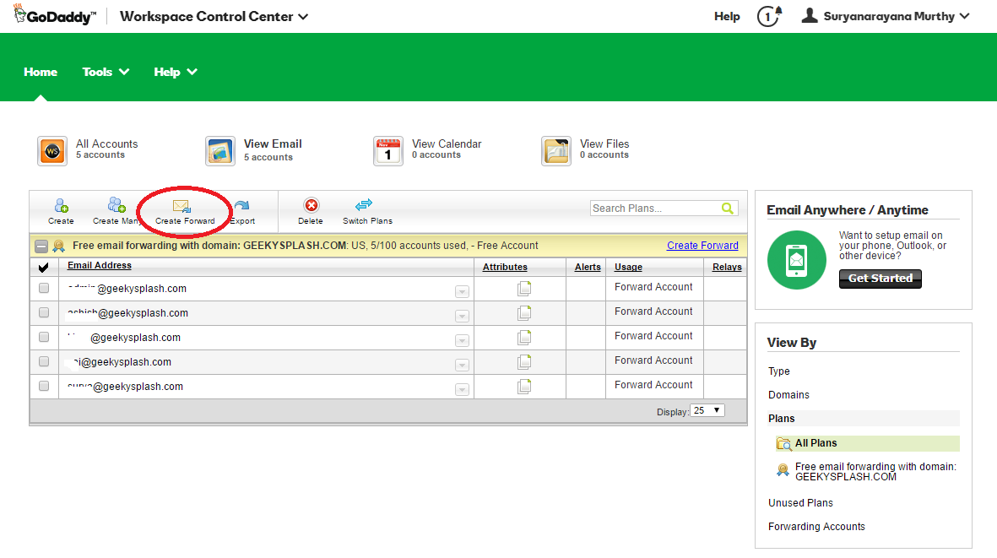The image size is (997, 558).
Task: Select the checkbox for admin@geekysplash.com
Action: [43, 287]
